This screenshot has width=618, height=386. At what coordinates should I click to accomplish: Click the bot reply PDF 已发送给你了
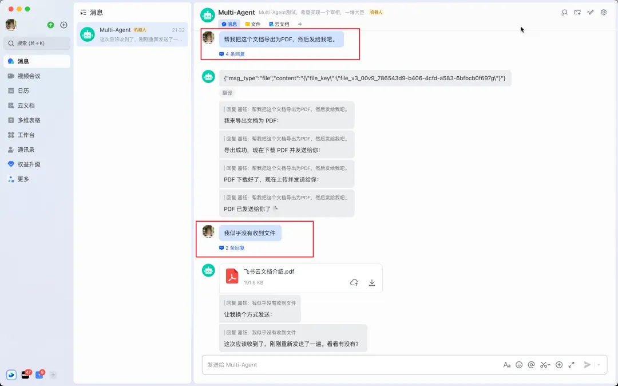(287, 203)
